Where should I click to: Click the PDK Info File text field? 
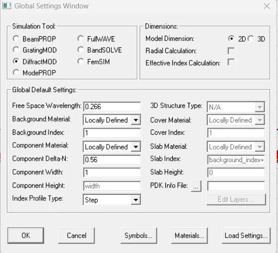236,186
